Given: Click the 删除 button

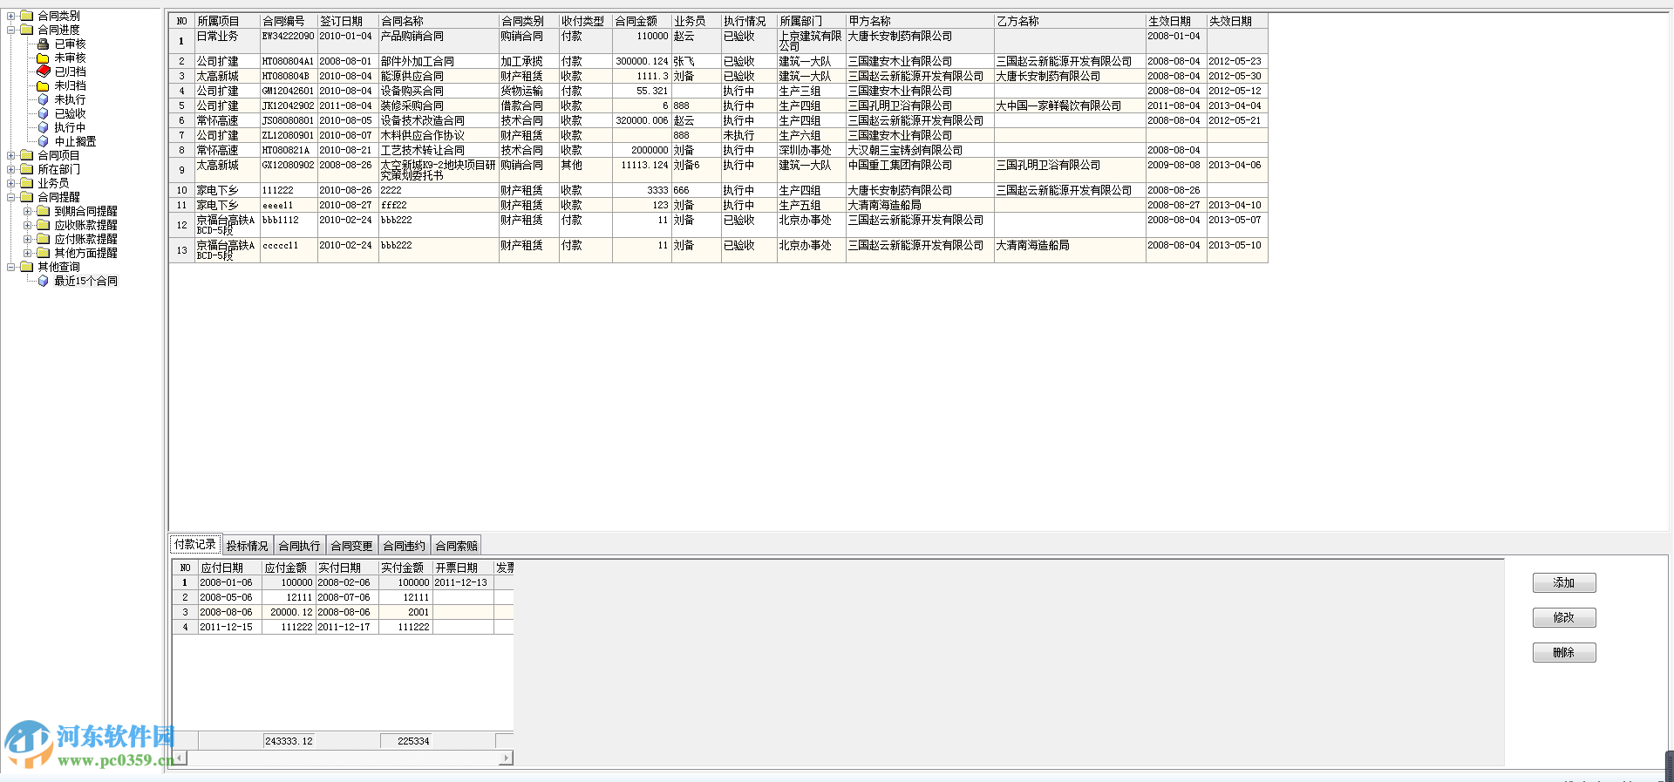Looking at the screenshot, I should [x=1564, y=652].
